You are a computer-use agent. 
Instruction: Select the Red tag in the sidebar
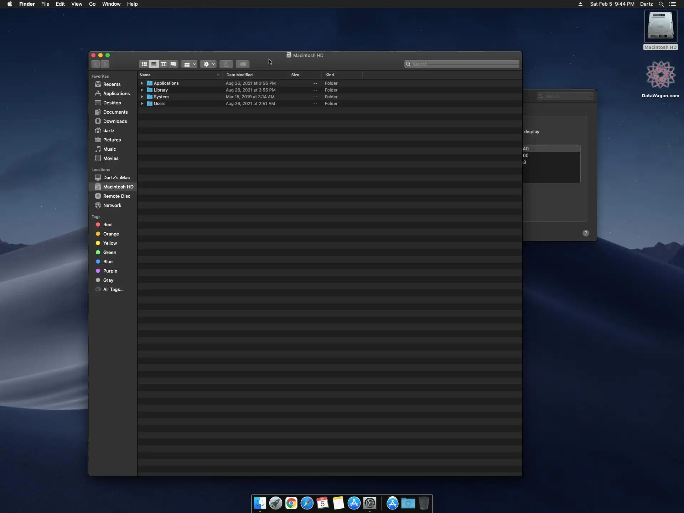coord(107,224)
